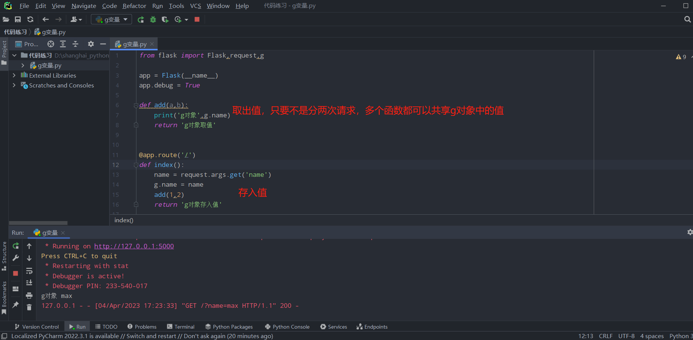Viewport: 693px width, 340px height.
Task: Run with coverage icon
Action: (165, 19)
